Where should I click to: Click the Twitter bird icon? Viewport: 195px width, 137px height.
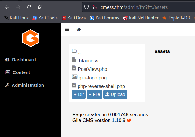[129, 120]
